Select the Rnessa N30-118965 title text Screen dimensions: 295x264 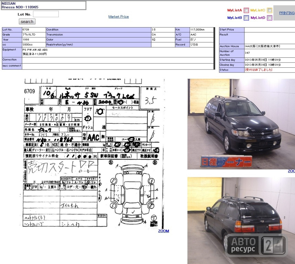(20, 7)
